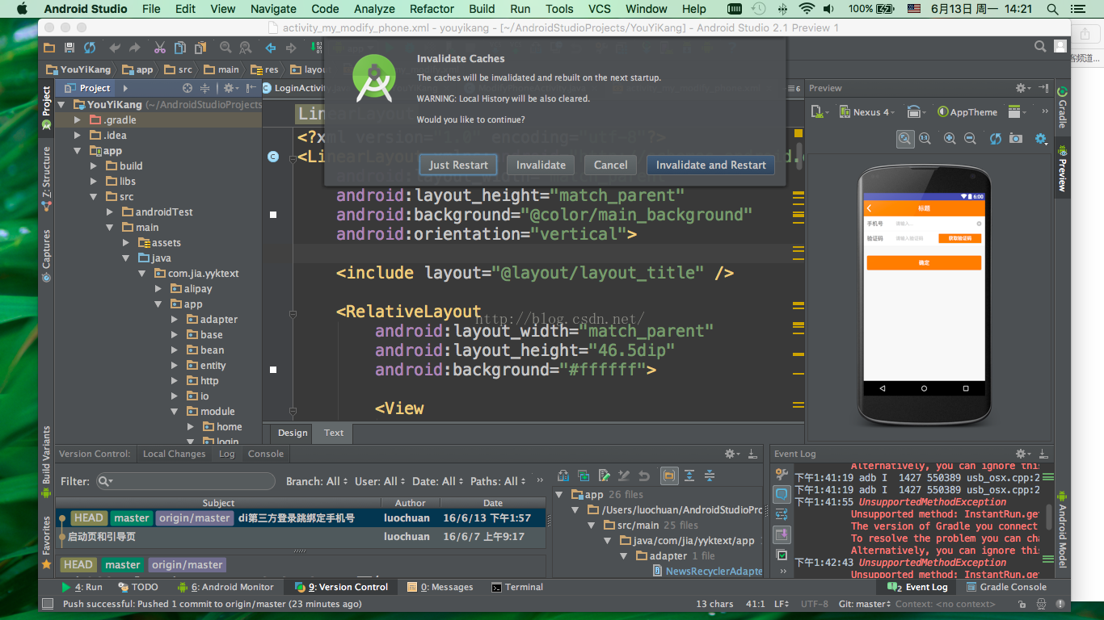Viewport: 1104px width, 620px height.
Task: Switch to the Design tab
Action: click(293, 433)
